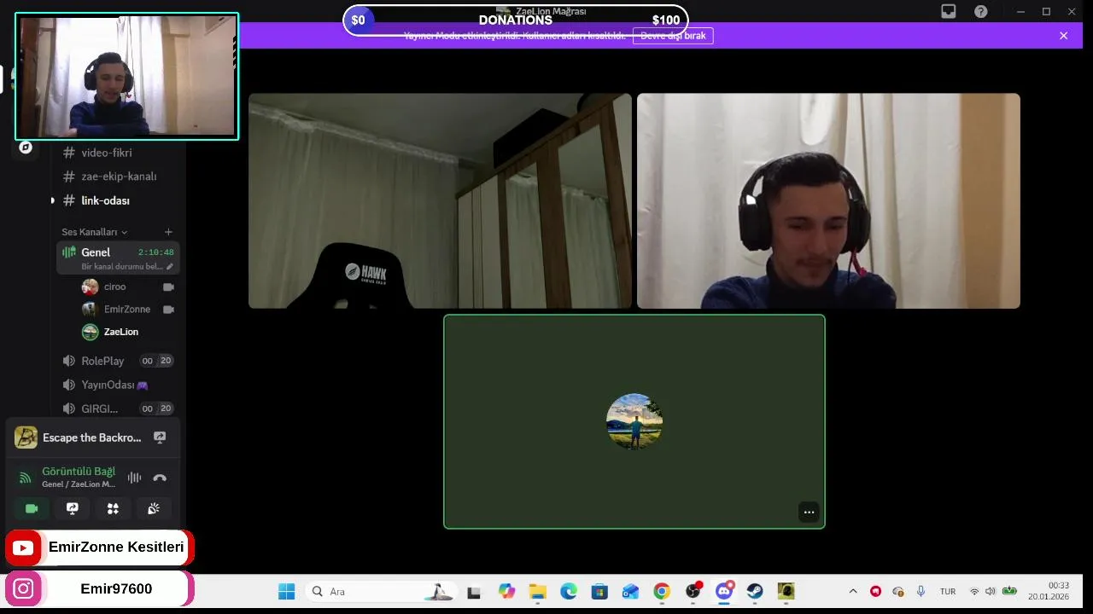
Task: Create channel with plus next to Ses Kanalları
Action: point(168,232)
